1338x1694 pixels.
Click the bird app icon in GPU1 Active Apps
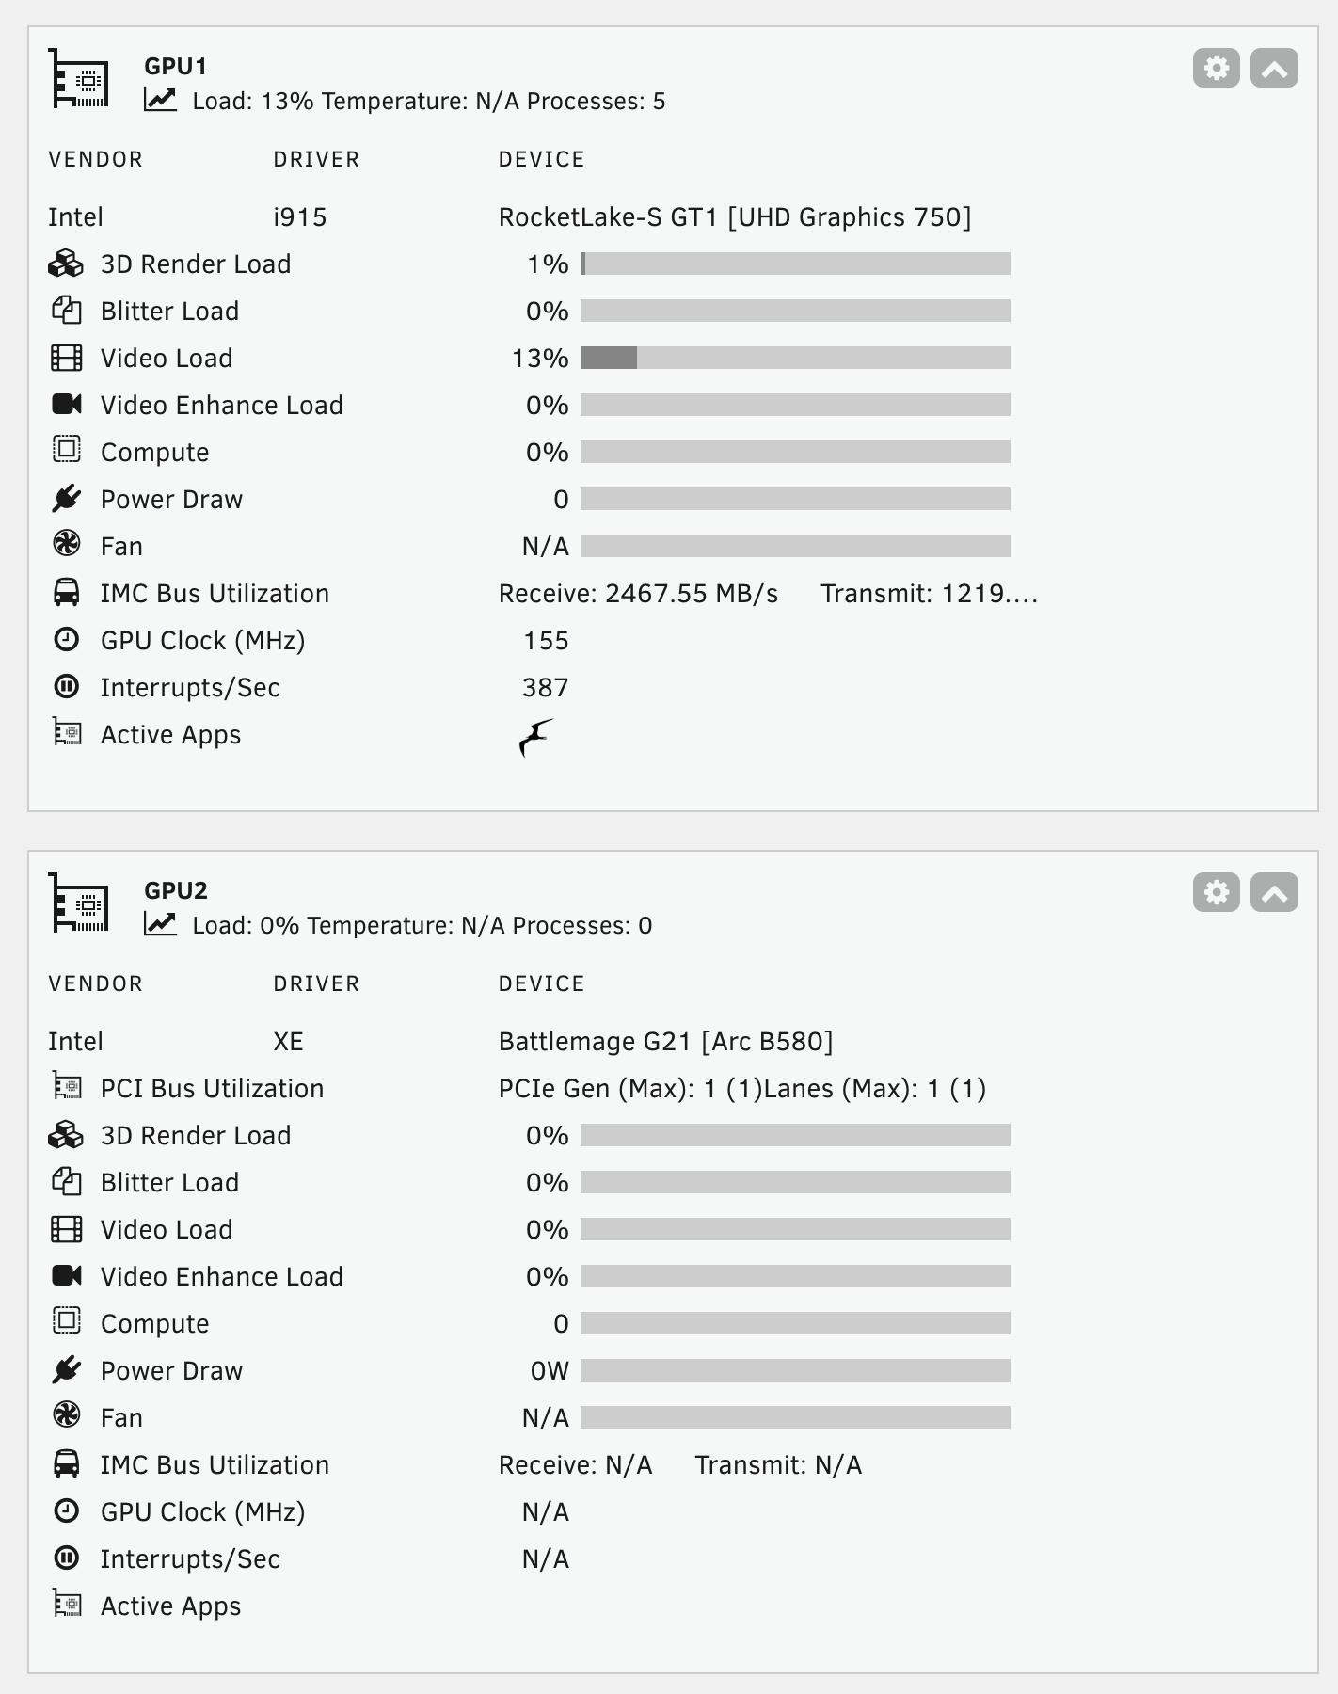coord(536,737)
